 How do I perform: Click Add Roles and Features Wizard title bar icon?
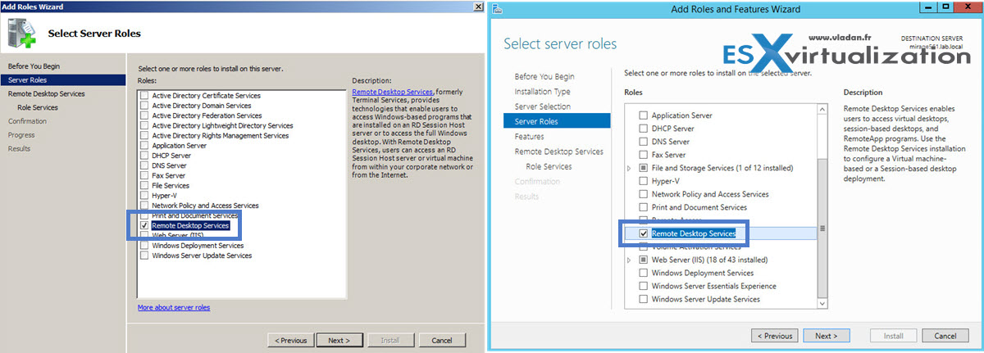[x=499, y=8]
